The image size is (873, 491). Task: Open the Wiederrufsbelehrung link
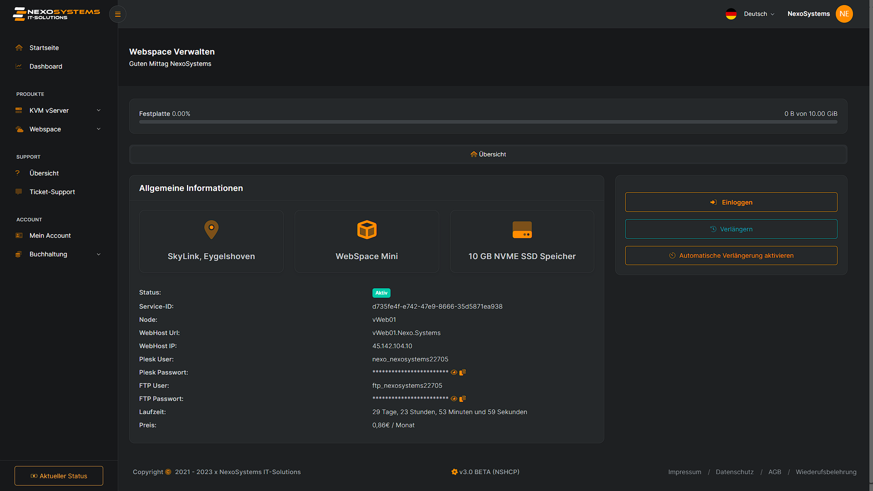826,472
